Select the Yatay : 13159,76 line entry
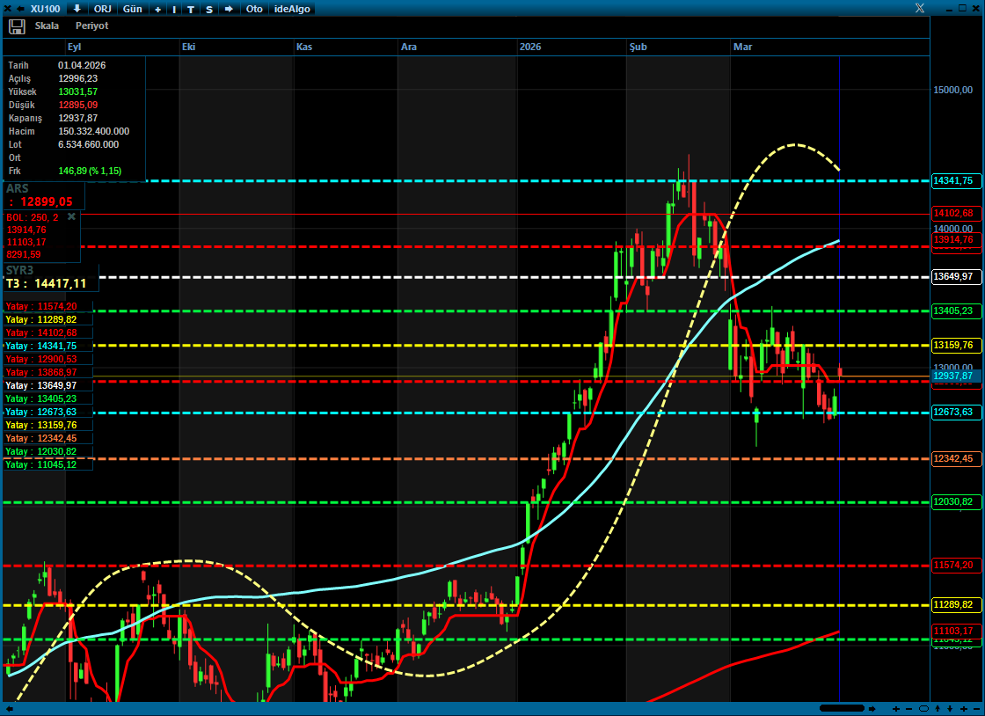 click(48, 425)
